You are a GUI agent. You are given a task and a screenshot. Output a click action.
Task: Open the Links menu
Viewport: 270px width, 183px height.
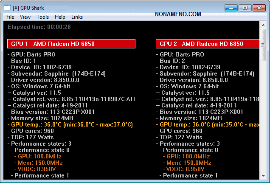pos(77,17)
